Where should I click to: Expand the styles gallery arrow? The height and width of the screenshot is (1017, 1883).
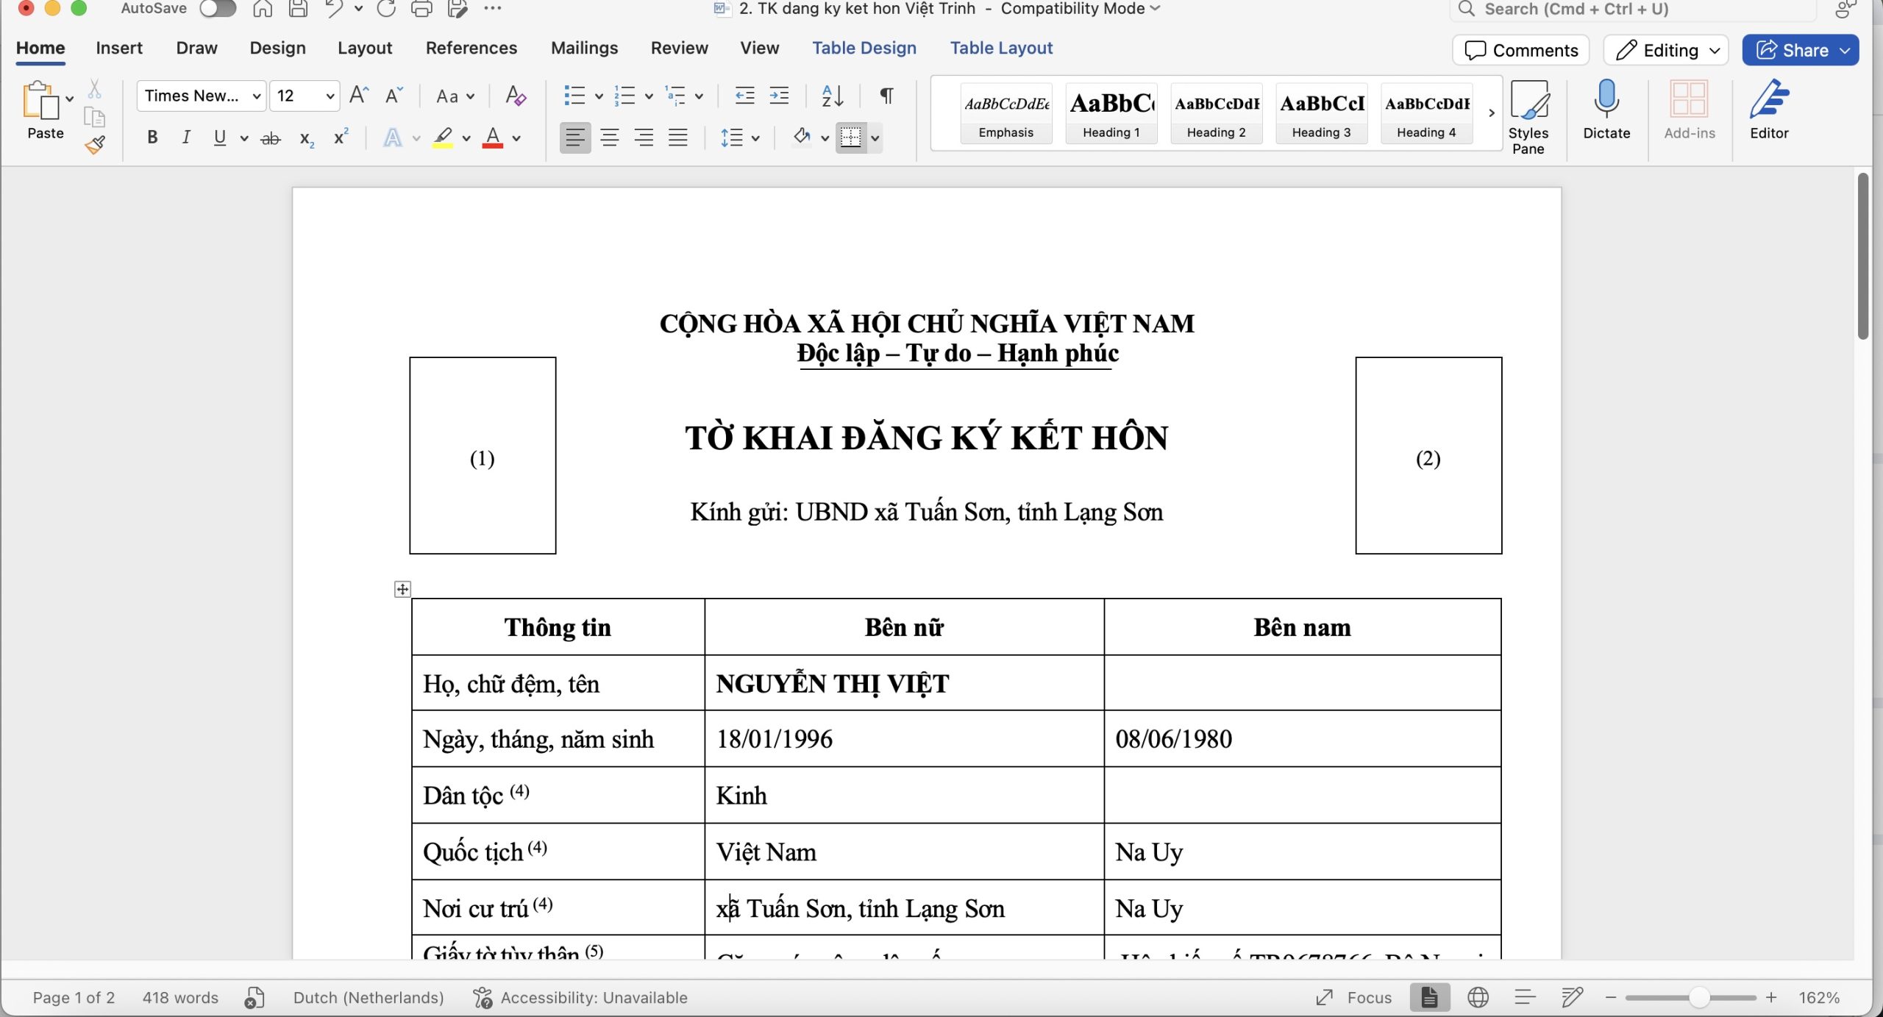coord(1491,113)
